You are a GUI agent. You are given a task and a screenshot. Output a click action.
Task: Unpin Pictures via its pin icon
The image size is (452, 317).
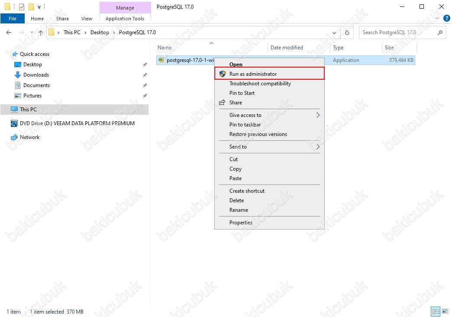pyautogui.click(x=145, y=96)
